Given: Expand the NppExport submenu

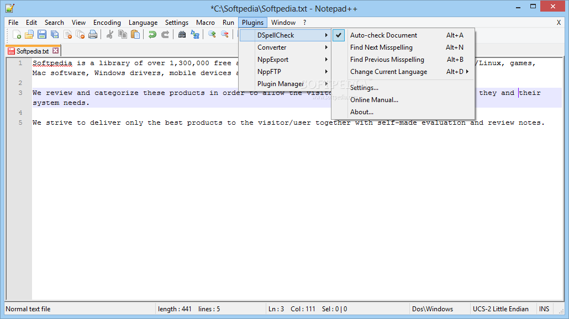Looking at the screenshot, I should point(285,60).
